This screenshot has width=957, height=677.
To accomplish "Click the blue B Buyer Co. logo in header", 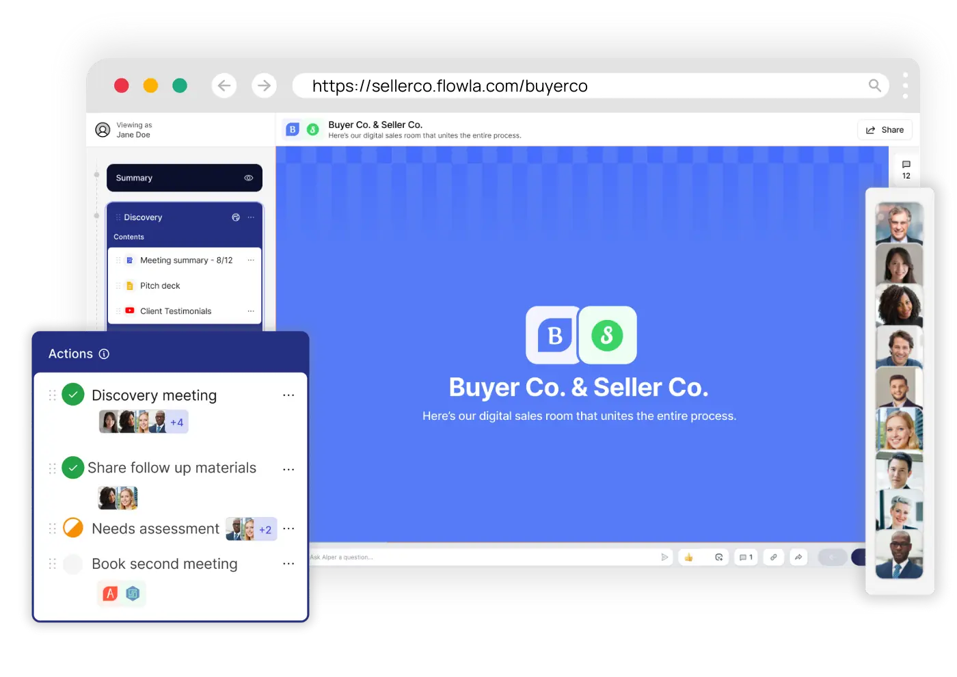I will [x=293, y=129].
